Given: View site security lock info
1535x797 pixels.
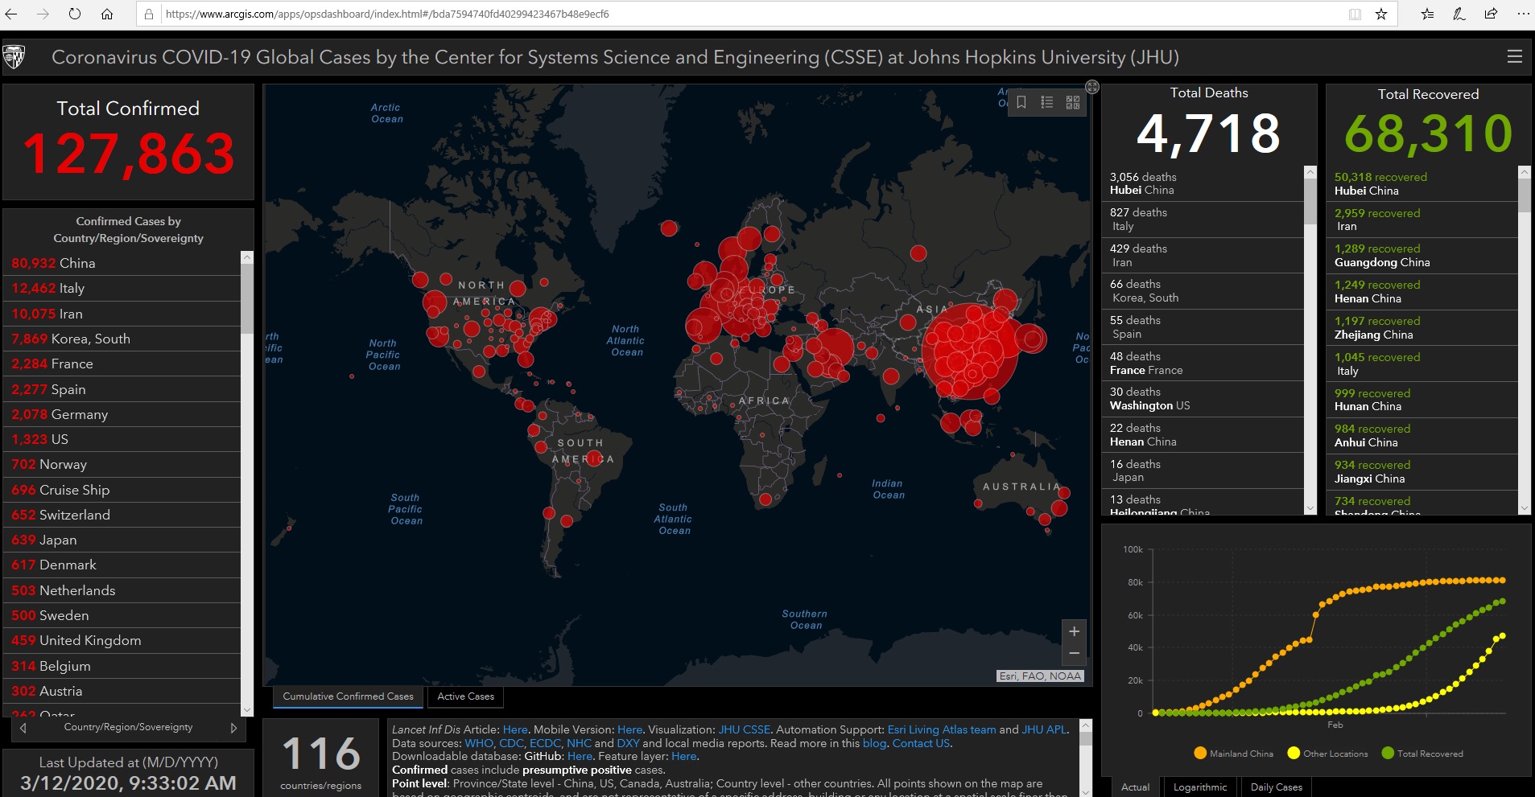Looking at the screenshot, I should (149, 14).
